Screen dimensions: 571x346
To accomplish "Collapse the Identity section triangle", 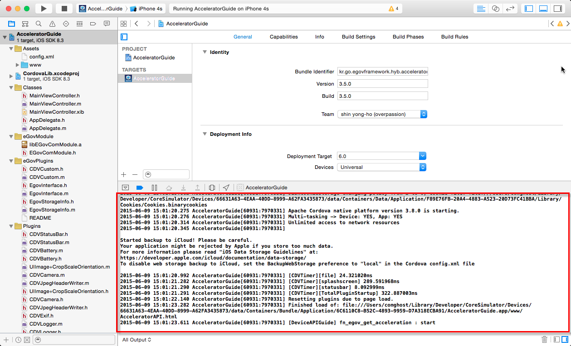I will 205,52.
